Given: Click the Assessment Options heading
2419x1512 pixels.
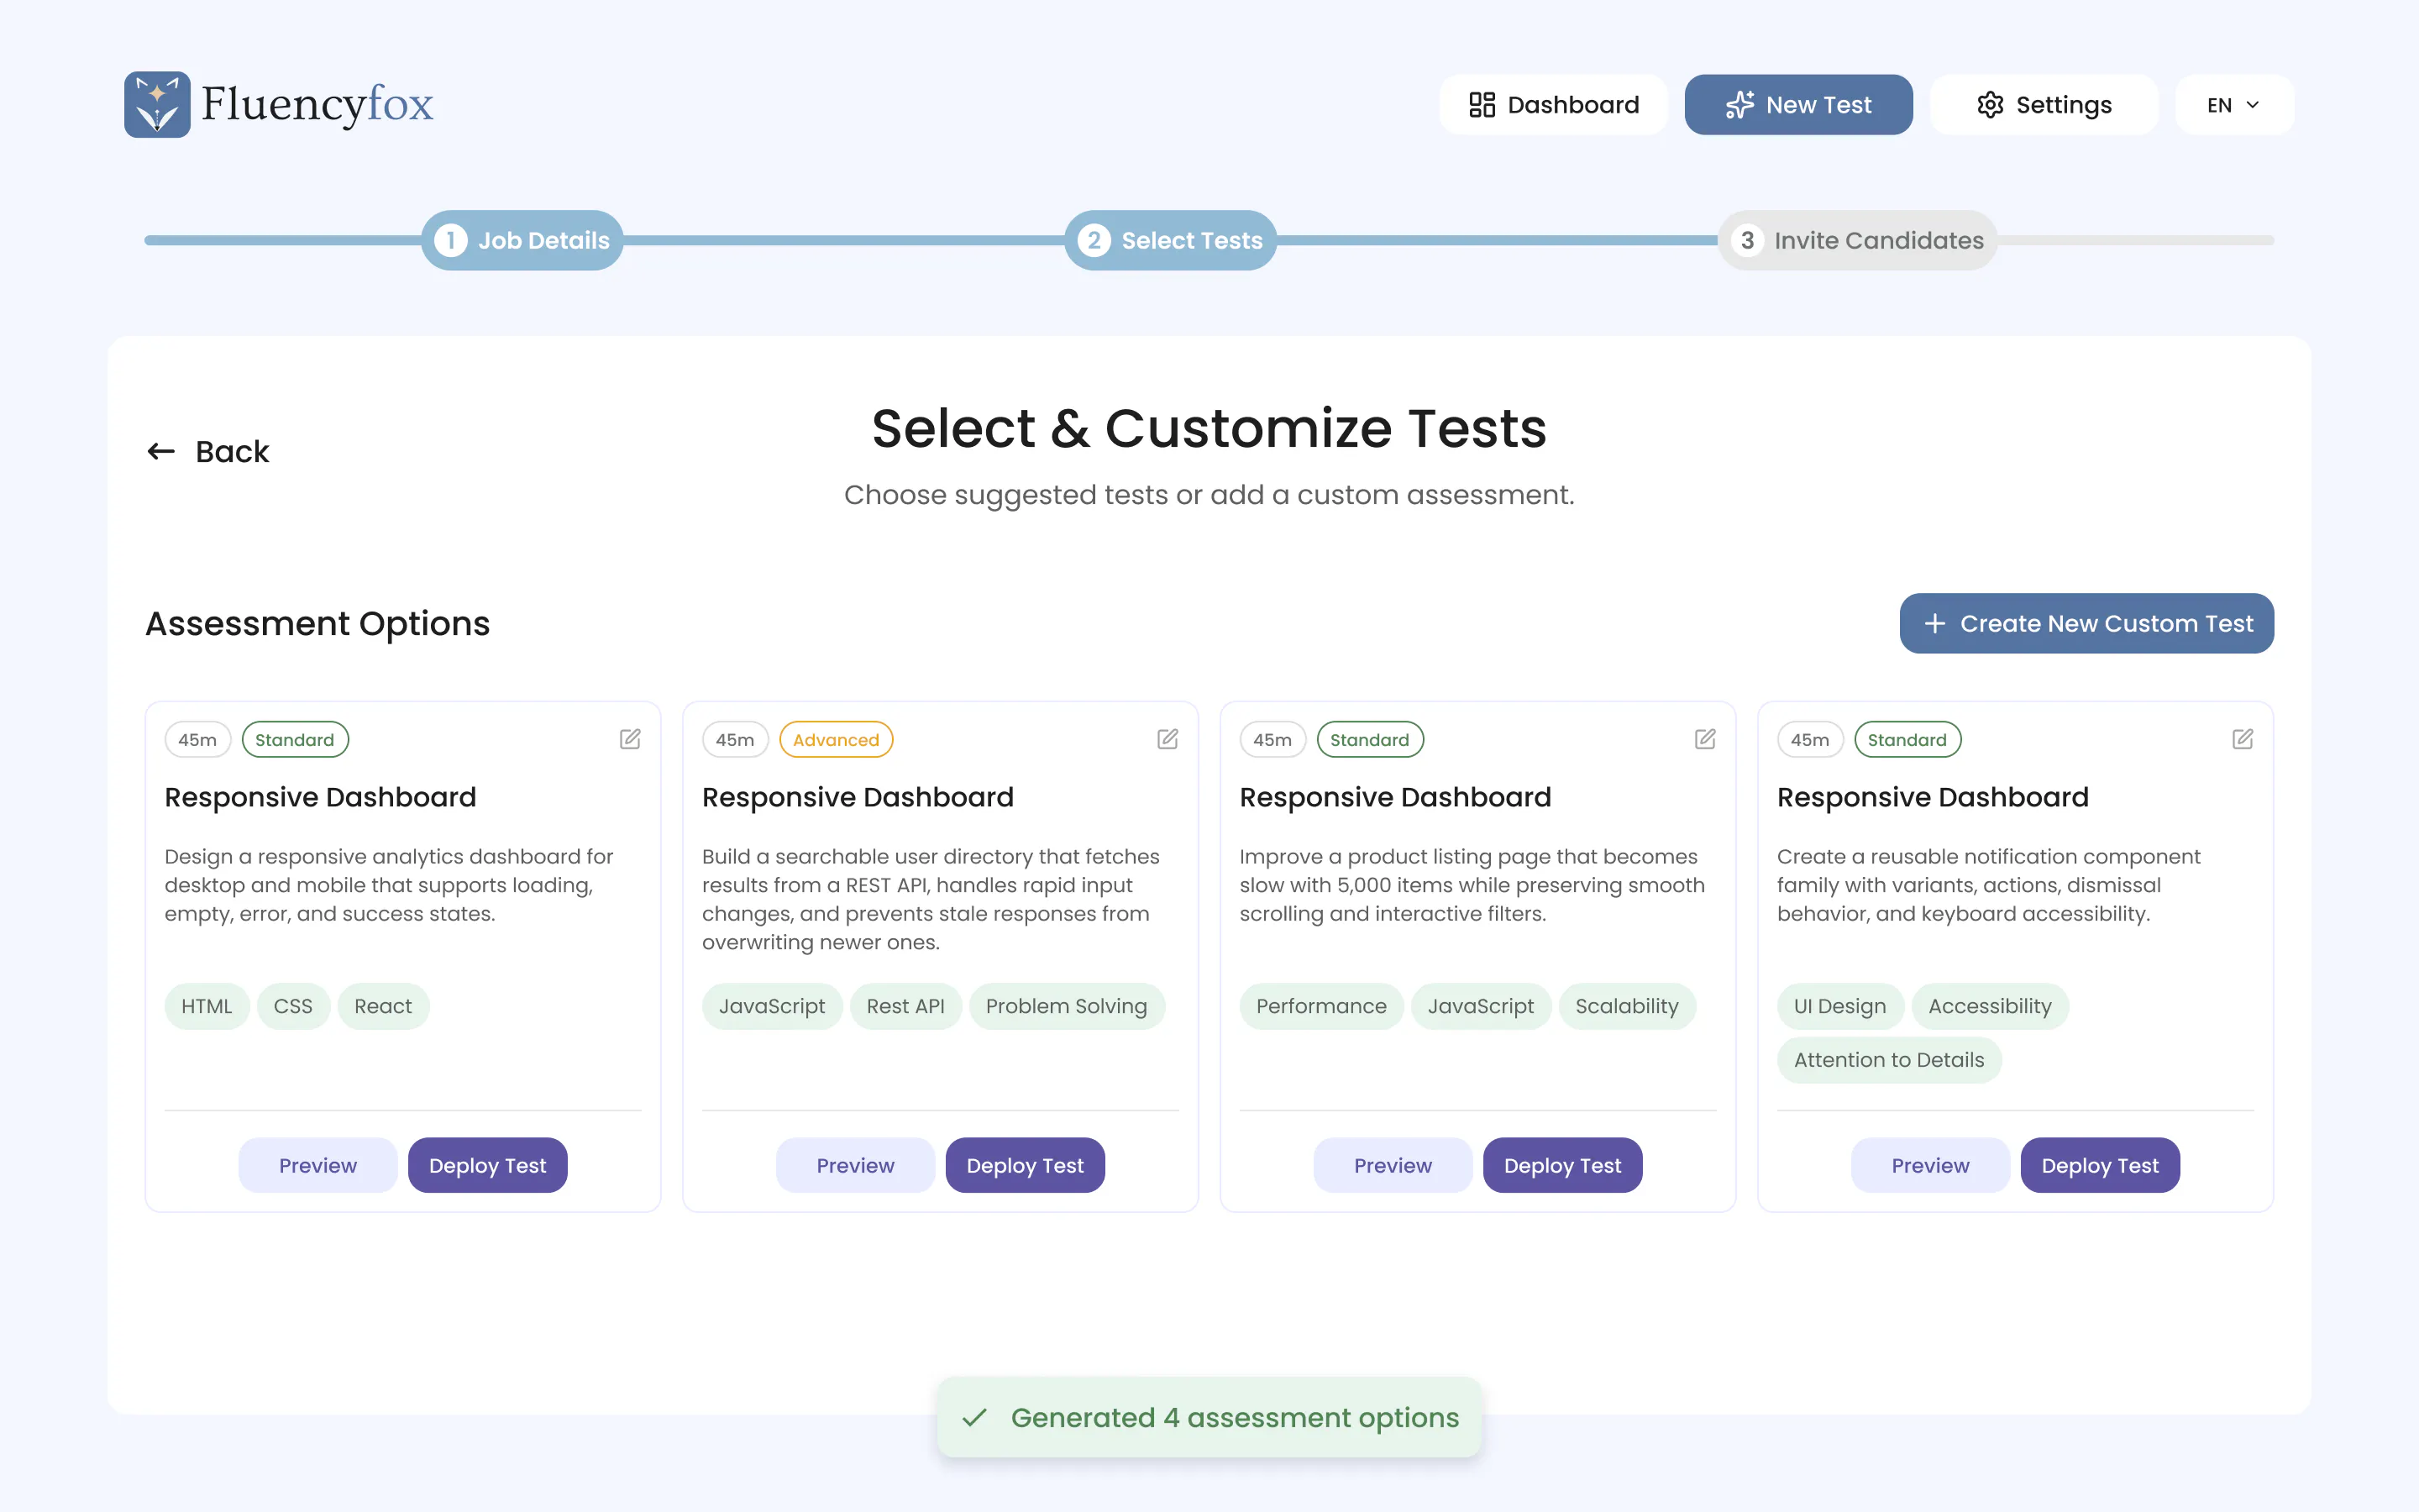Looking at the screenshot, I should (317, 623).
